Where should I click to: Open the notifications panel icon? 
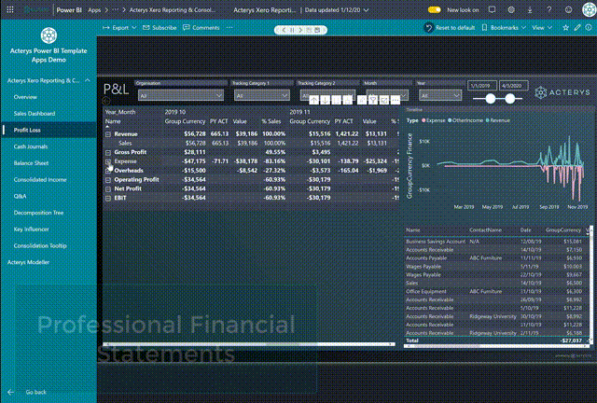tap(492, 10)
